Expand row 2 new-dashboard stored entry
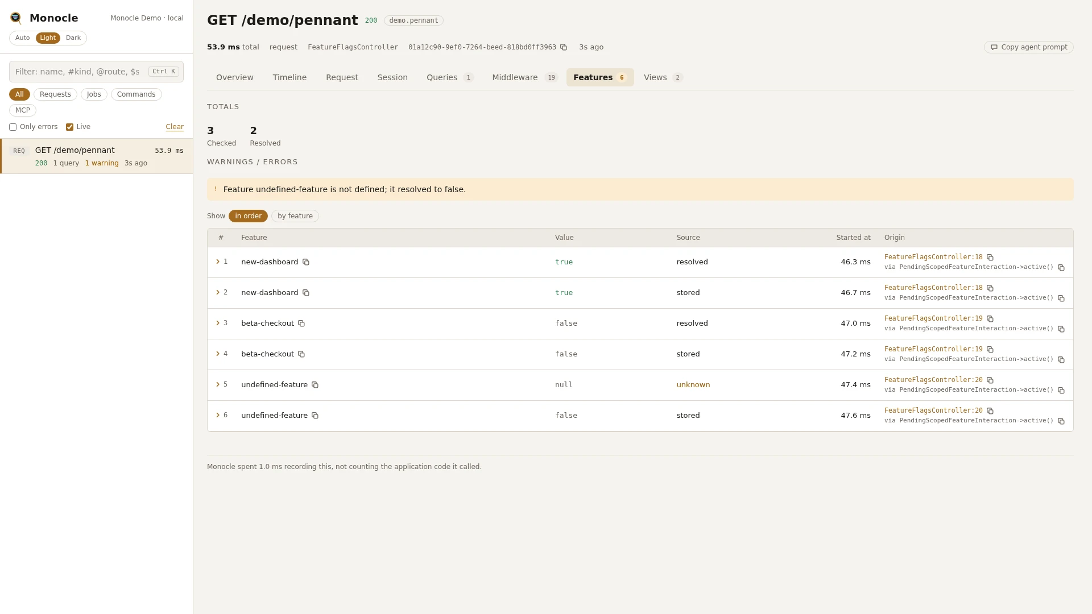The height and width of the screenshot is (614, 1092). point(218,292)
